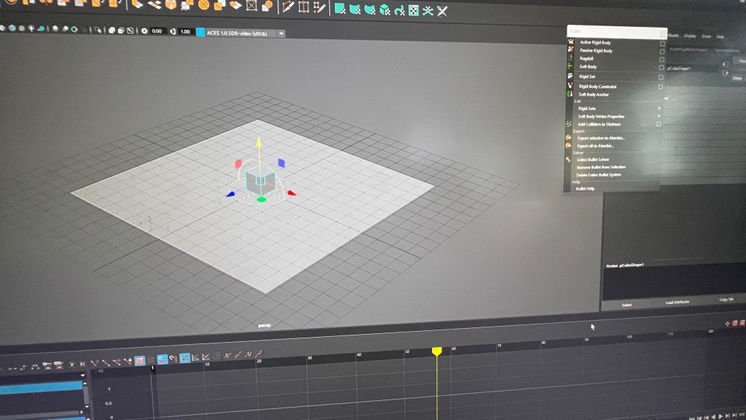Choose Add Colliders to Skeleton
Screen dimensions: 746x420
click(x=599, y=124)
